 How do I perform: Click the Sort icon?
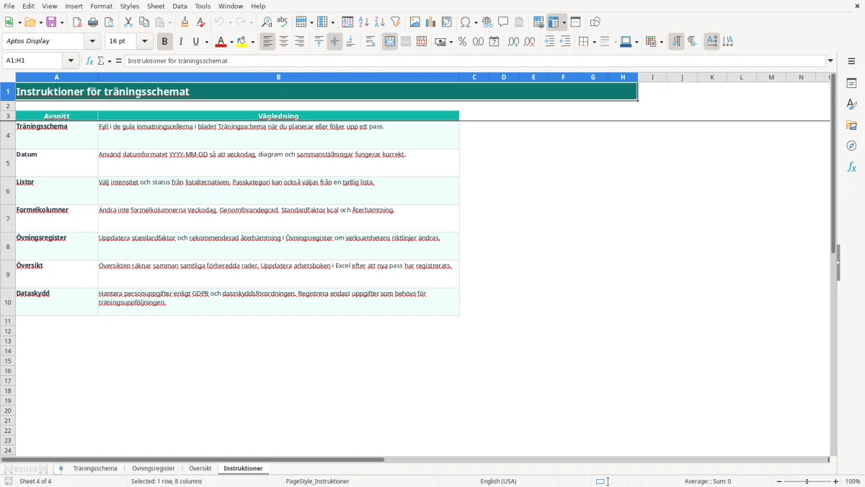[347, 22]
